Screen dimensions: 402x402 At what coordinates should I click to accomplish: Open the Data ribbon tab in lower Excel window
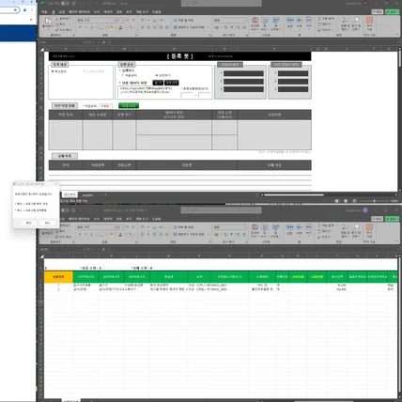click(x=108, y=219)
